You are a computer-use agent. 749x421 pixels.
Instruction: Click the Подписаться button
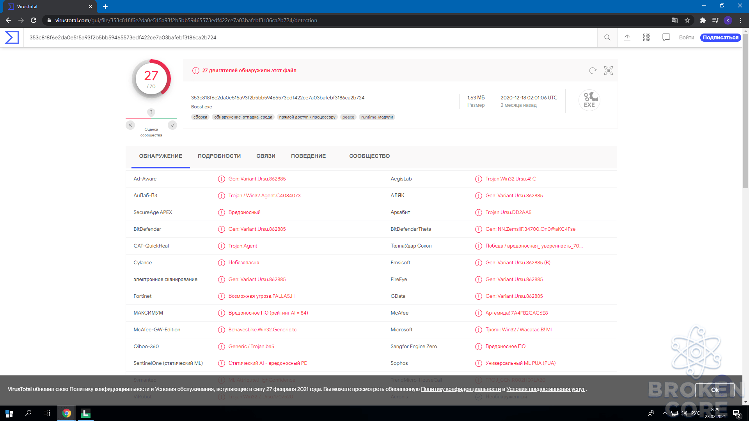721,37
